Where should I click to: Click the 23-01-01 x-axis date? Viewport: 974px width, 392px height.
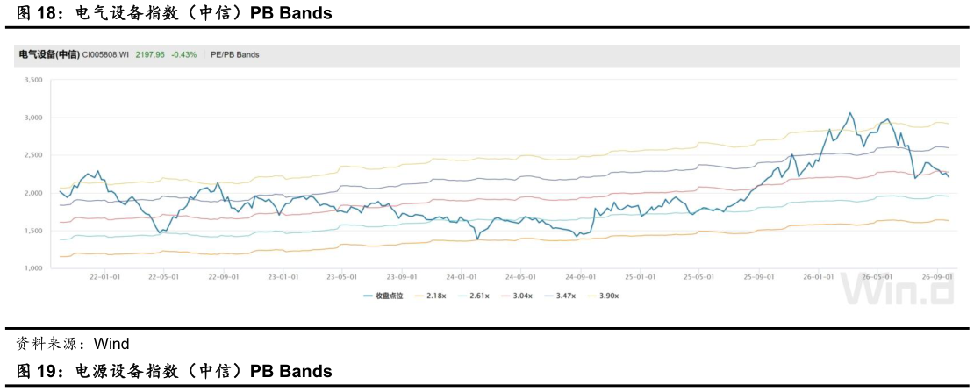pos(283,277)
